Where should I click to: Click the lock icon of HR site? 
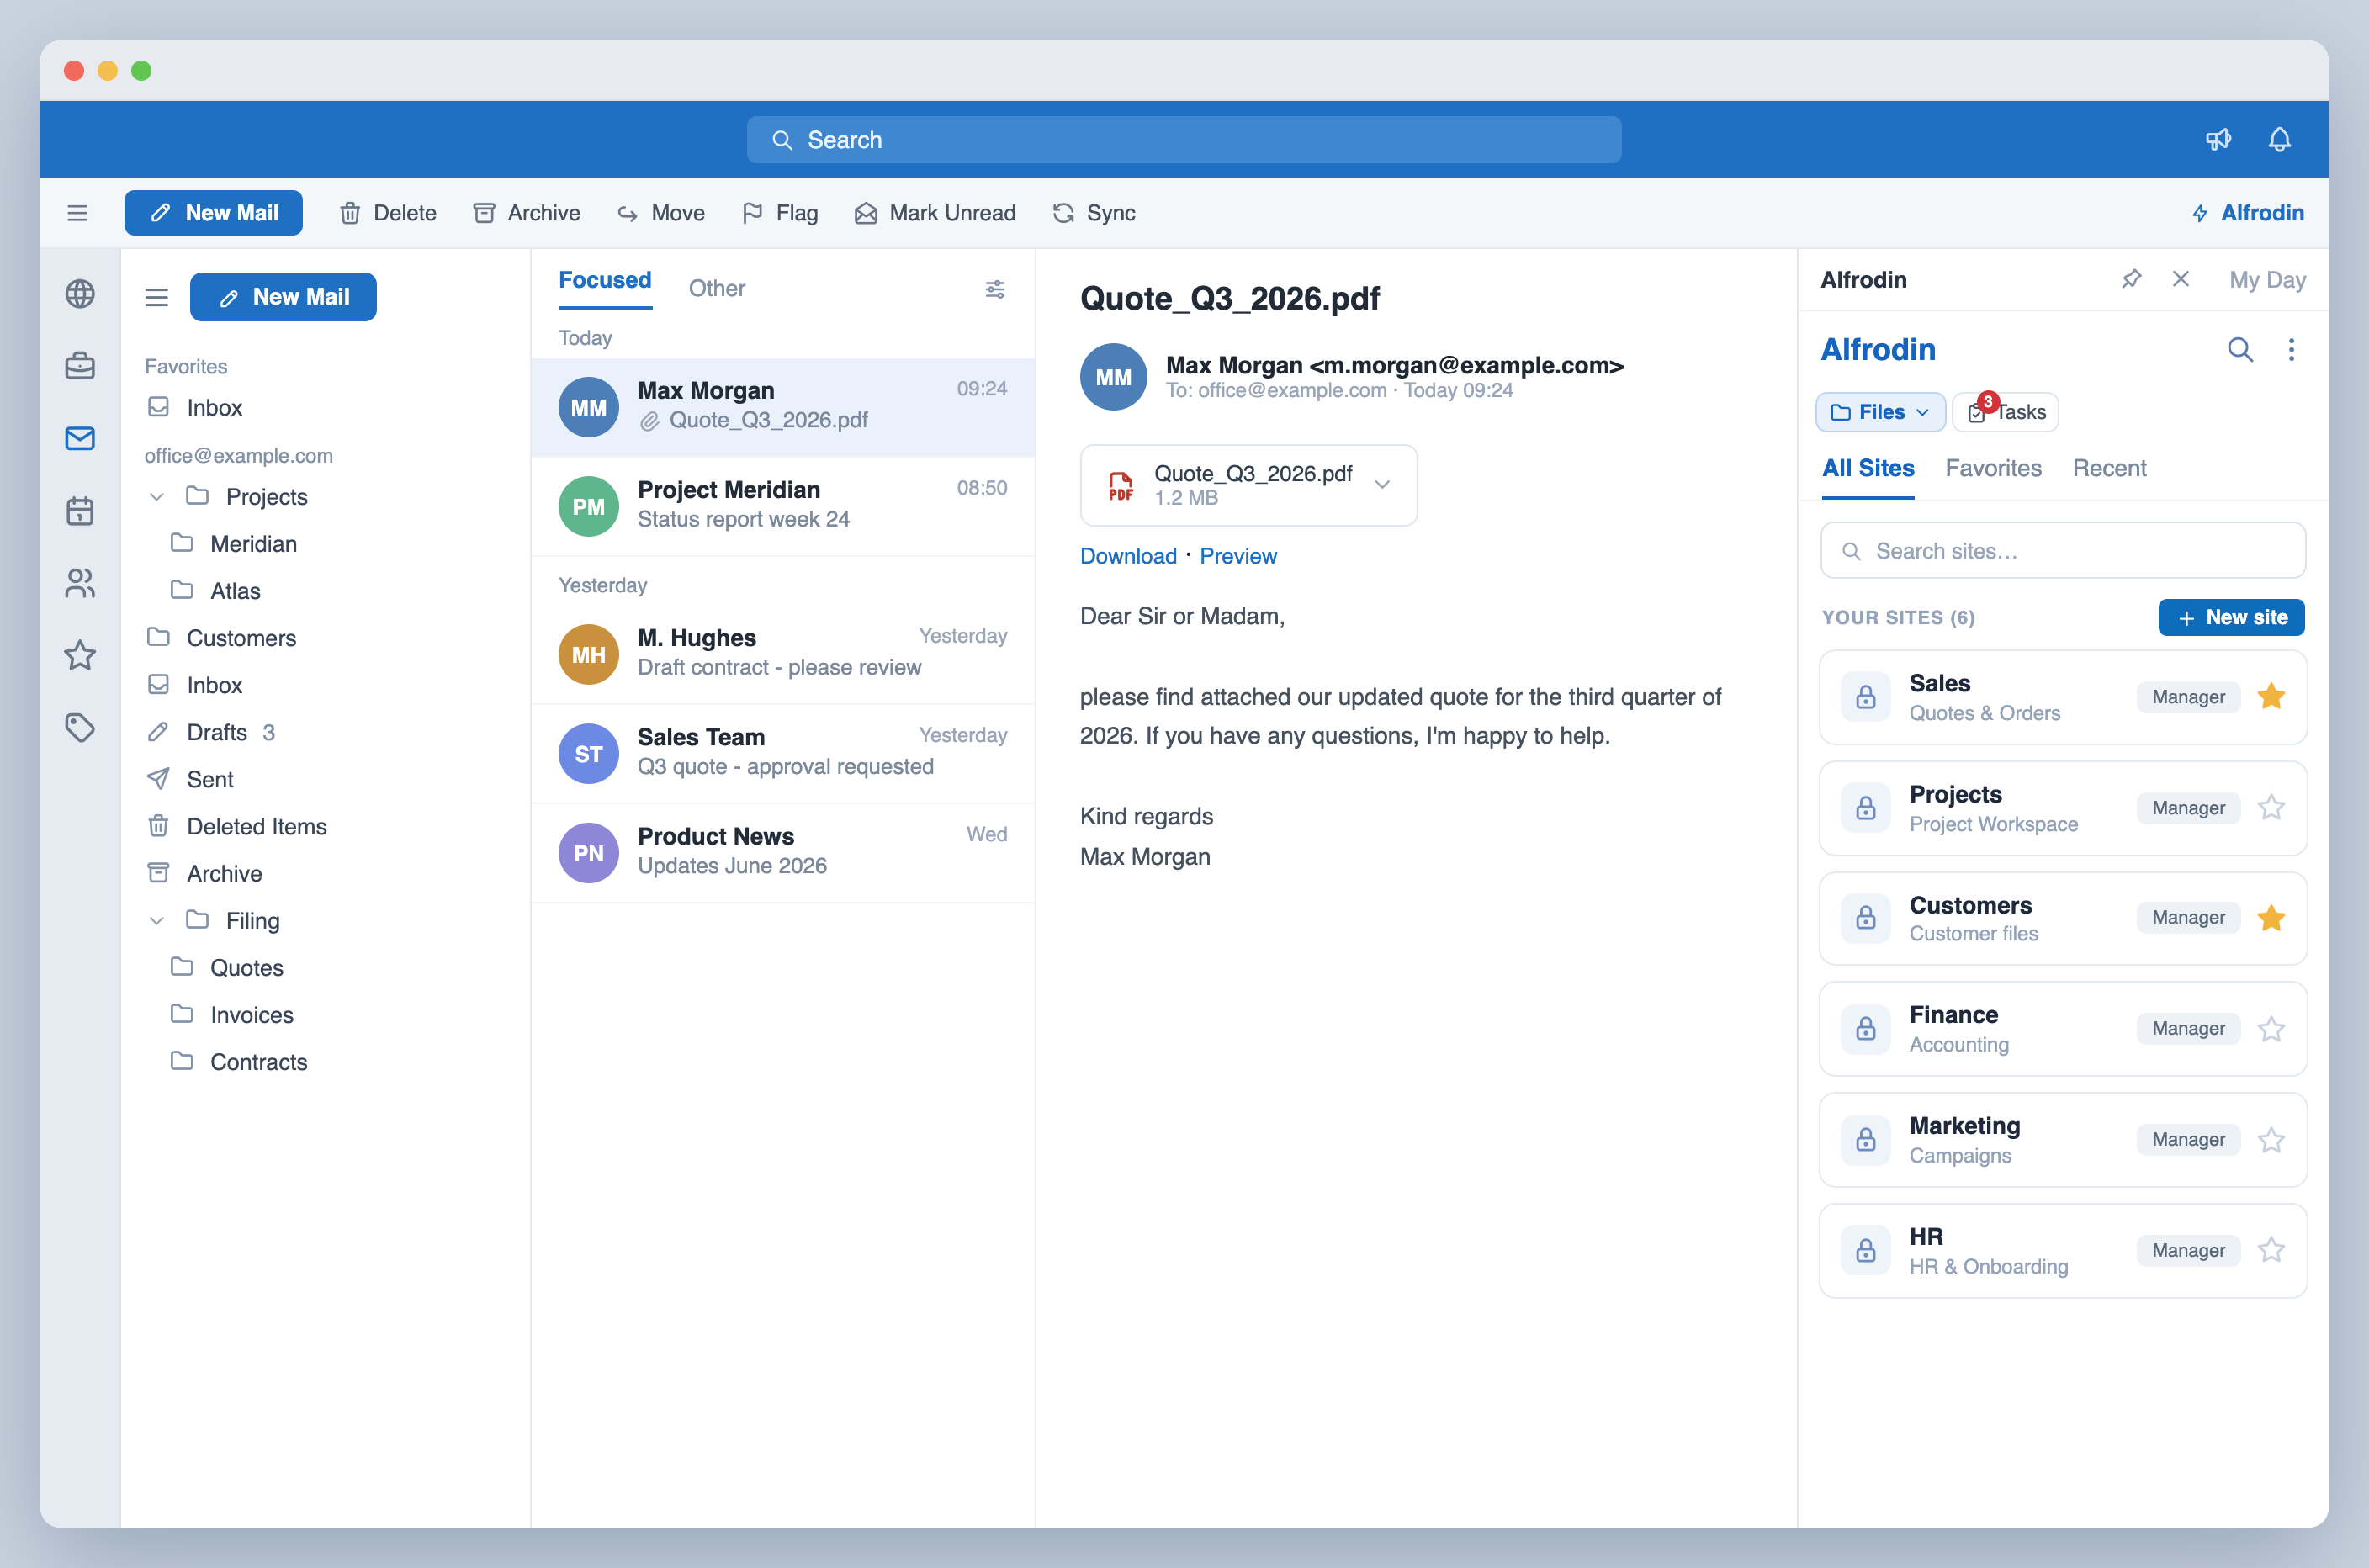click(x=1866, y=1250)
